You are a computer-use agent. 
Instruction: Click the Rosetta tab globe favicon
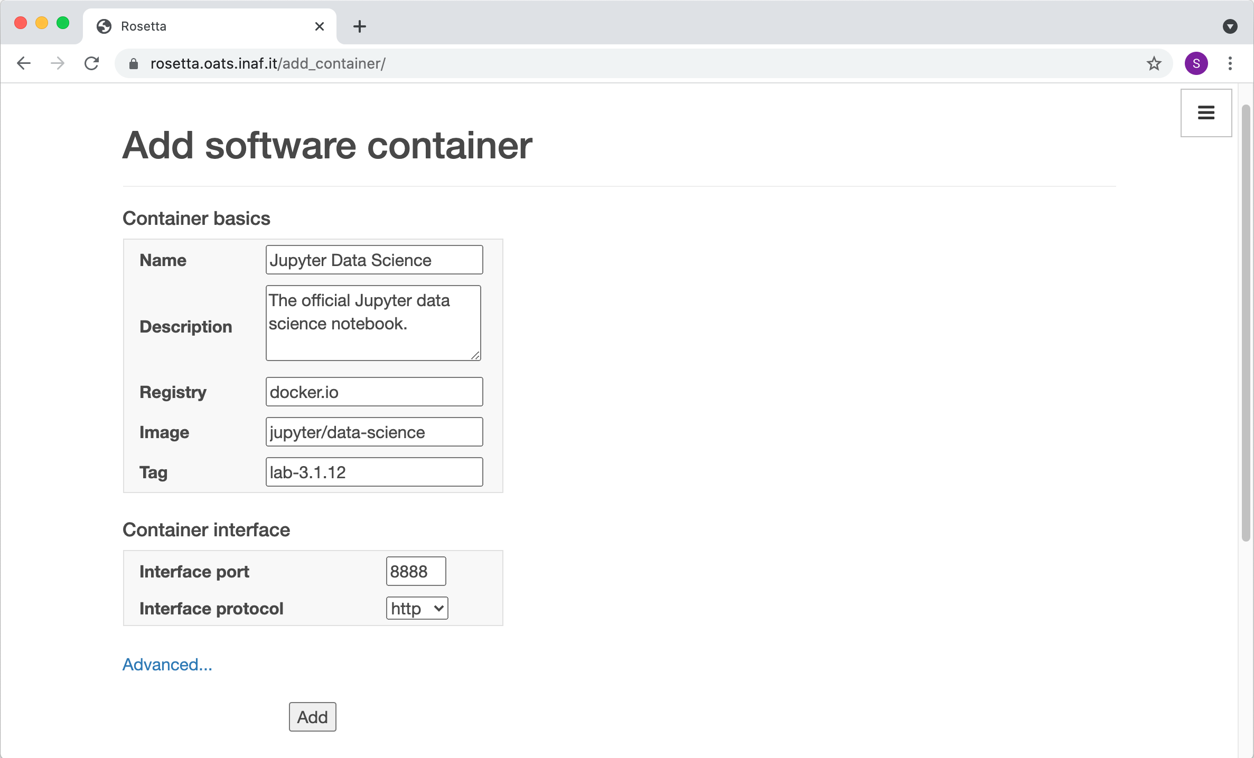click(x=104, y=26)
